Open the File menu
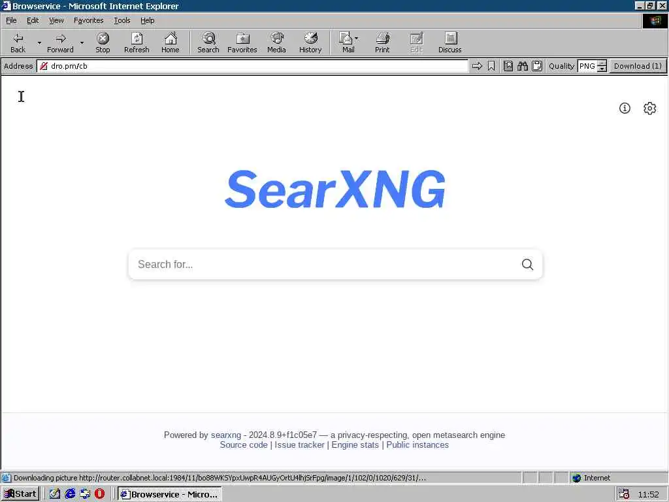The image size is (669, 502). (11, 20)
